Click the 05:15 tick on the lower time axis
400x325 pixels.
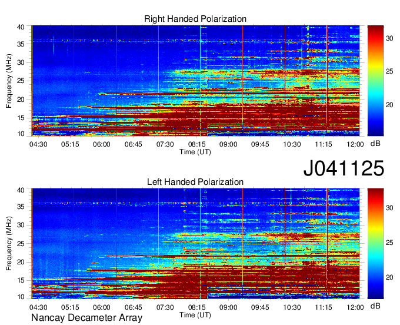(70, 307)
